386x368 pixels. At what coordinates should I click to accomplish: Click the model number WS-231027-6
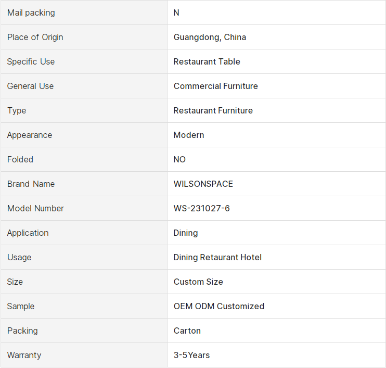pos(202,208)
